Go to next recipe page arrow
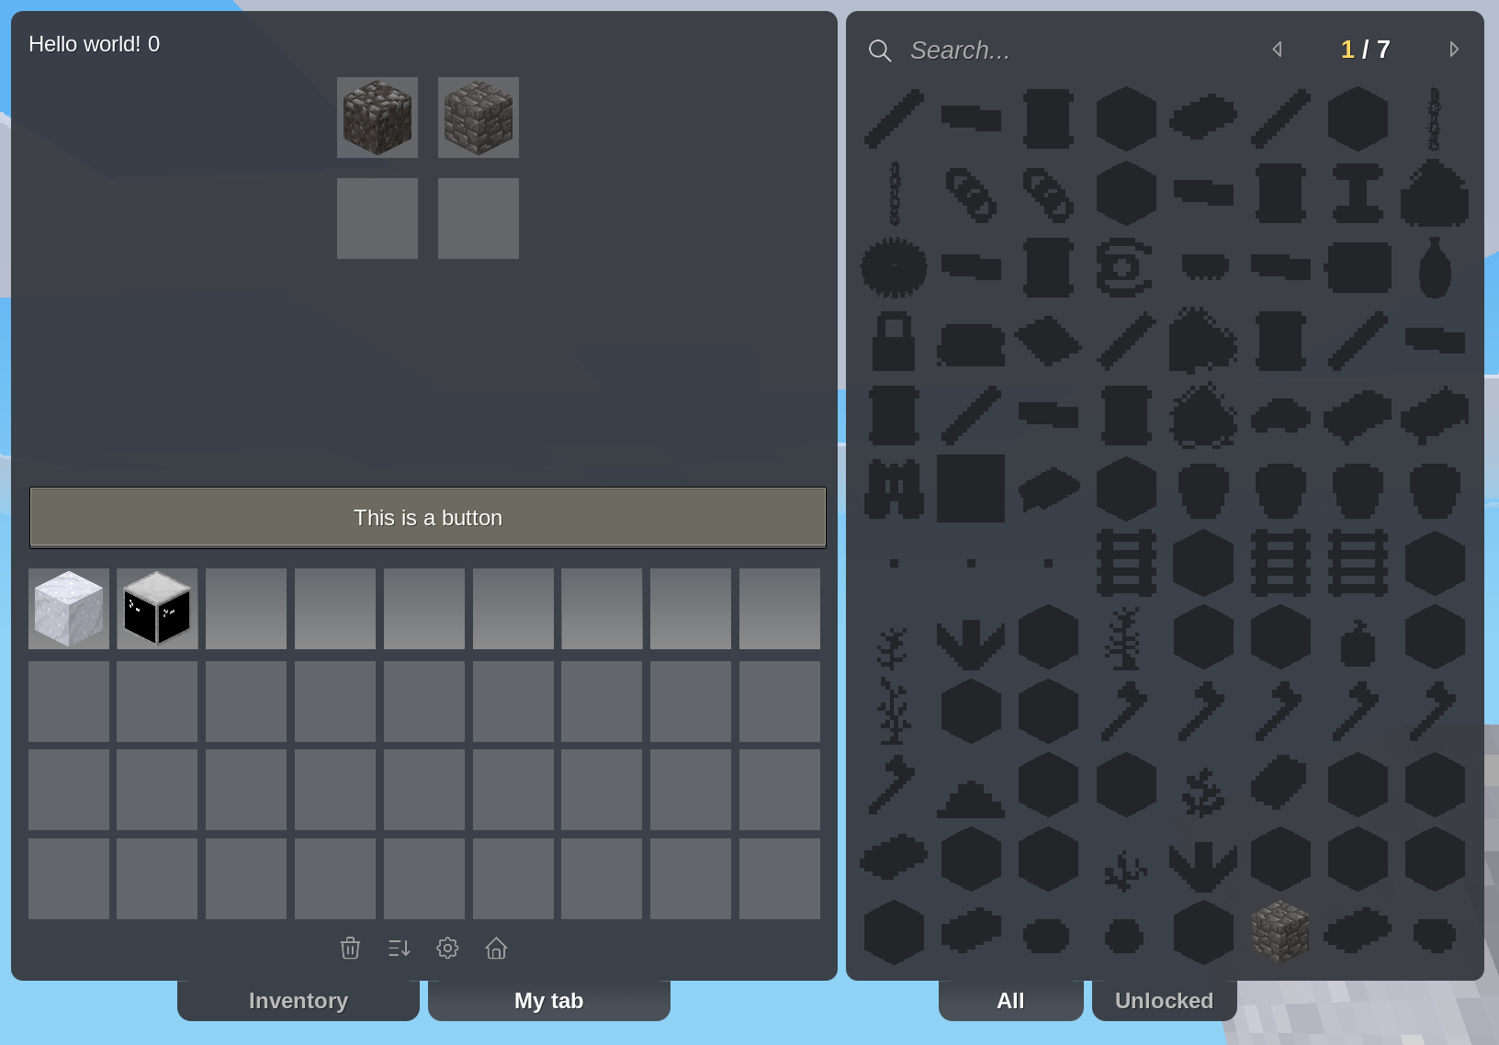 (1453, 50)
